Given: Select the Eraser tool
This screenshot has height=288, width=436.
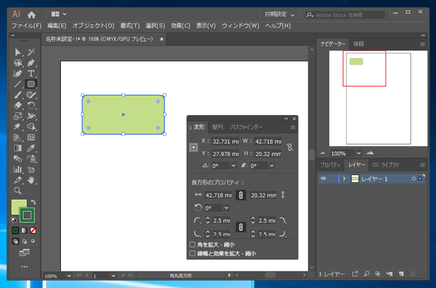Looking at the screenshot, I should 18,106.
